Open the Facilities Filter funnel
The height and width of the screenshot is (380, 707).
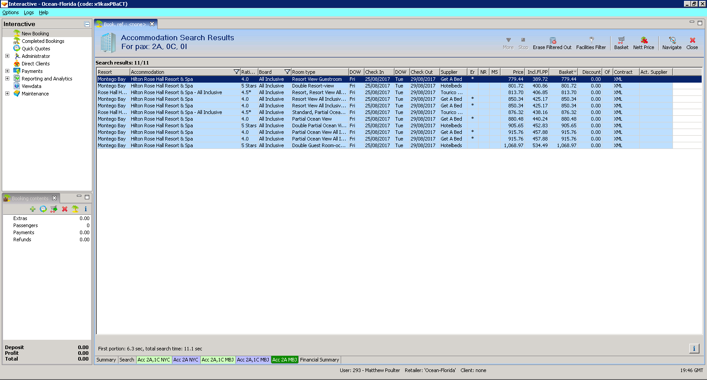tap(591, 40)
